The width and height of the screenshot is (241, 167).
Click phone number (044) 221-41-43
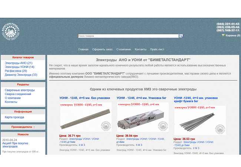pos(228,24)
